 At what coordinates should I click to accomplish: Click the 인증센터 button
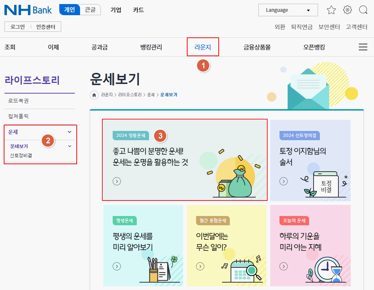point(46,27)
